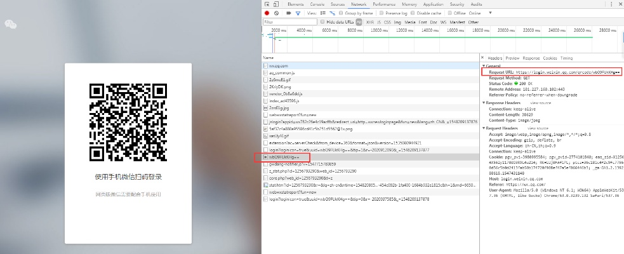The width and height of the screenshot is (624, 254).
Task: Click the capture screenshots camera icon
Action: point(288,13)
